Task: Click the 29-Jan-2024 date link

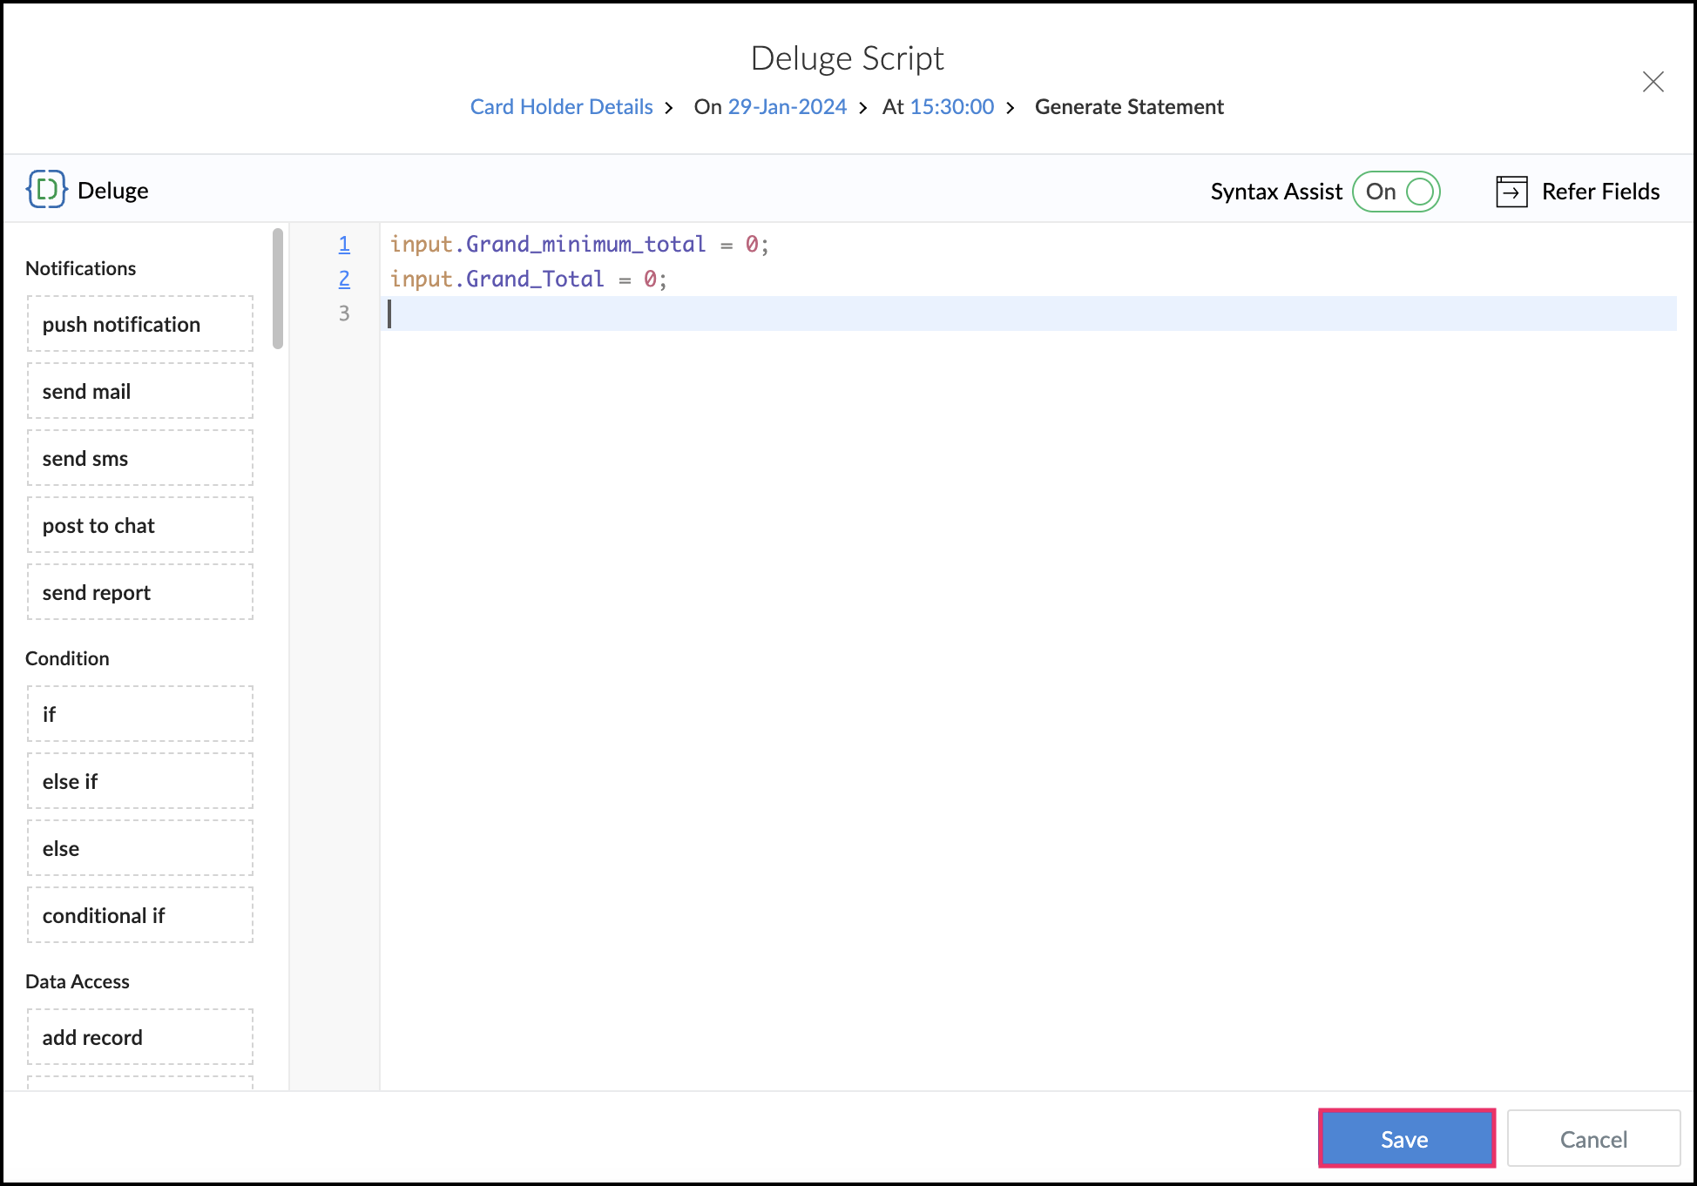Action: [788, 107]
